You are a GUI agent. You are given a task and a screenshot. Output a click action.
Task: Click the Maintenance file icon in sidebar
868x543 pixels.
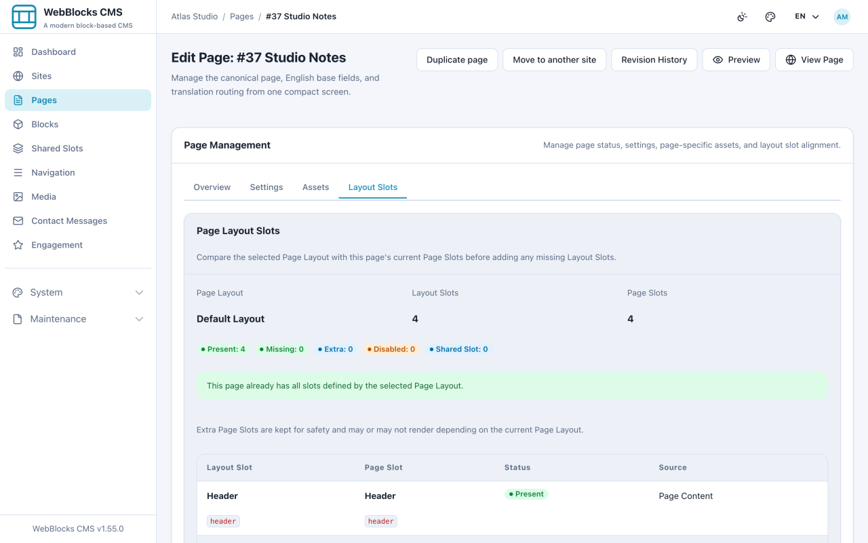tap(18, 319)
